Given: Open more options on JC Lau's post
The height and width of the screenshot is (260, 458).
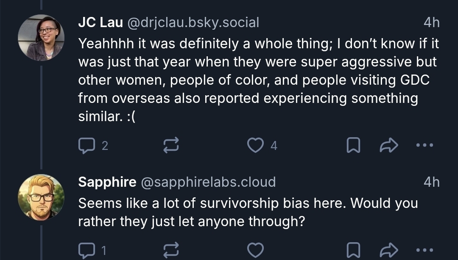Looking at the screenshot, I should click(x=424, y=146).
